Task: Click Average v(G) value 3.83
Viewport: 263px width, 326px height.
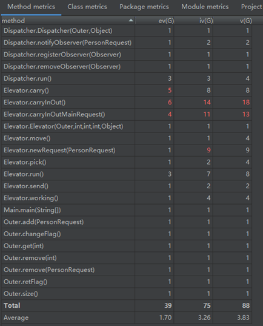Action: coord(243,318)
